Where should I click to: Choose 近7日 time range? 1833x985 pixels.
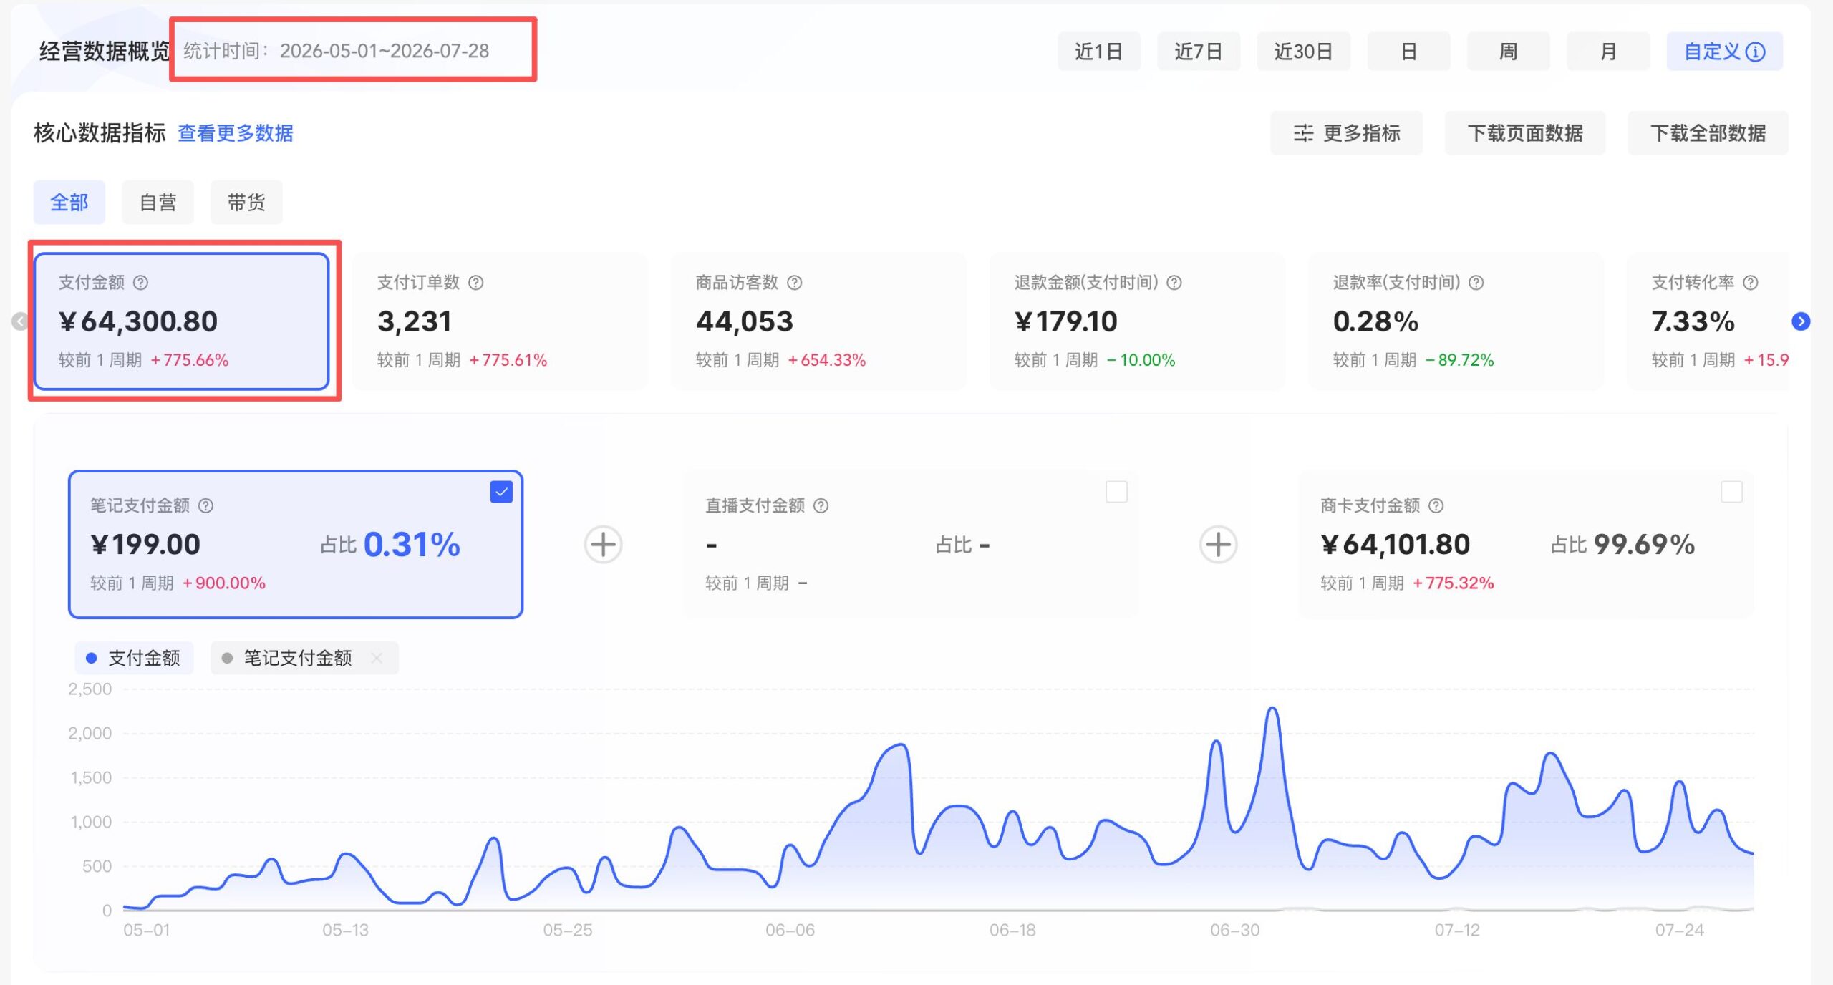pos(1199,52)
